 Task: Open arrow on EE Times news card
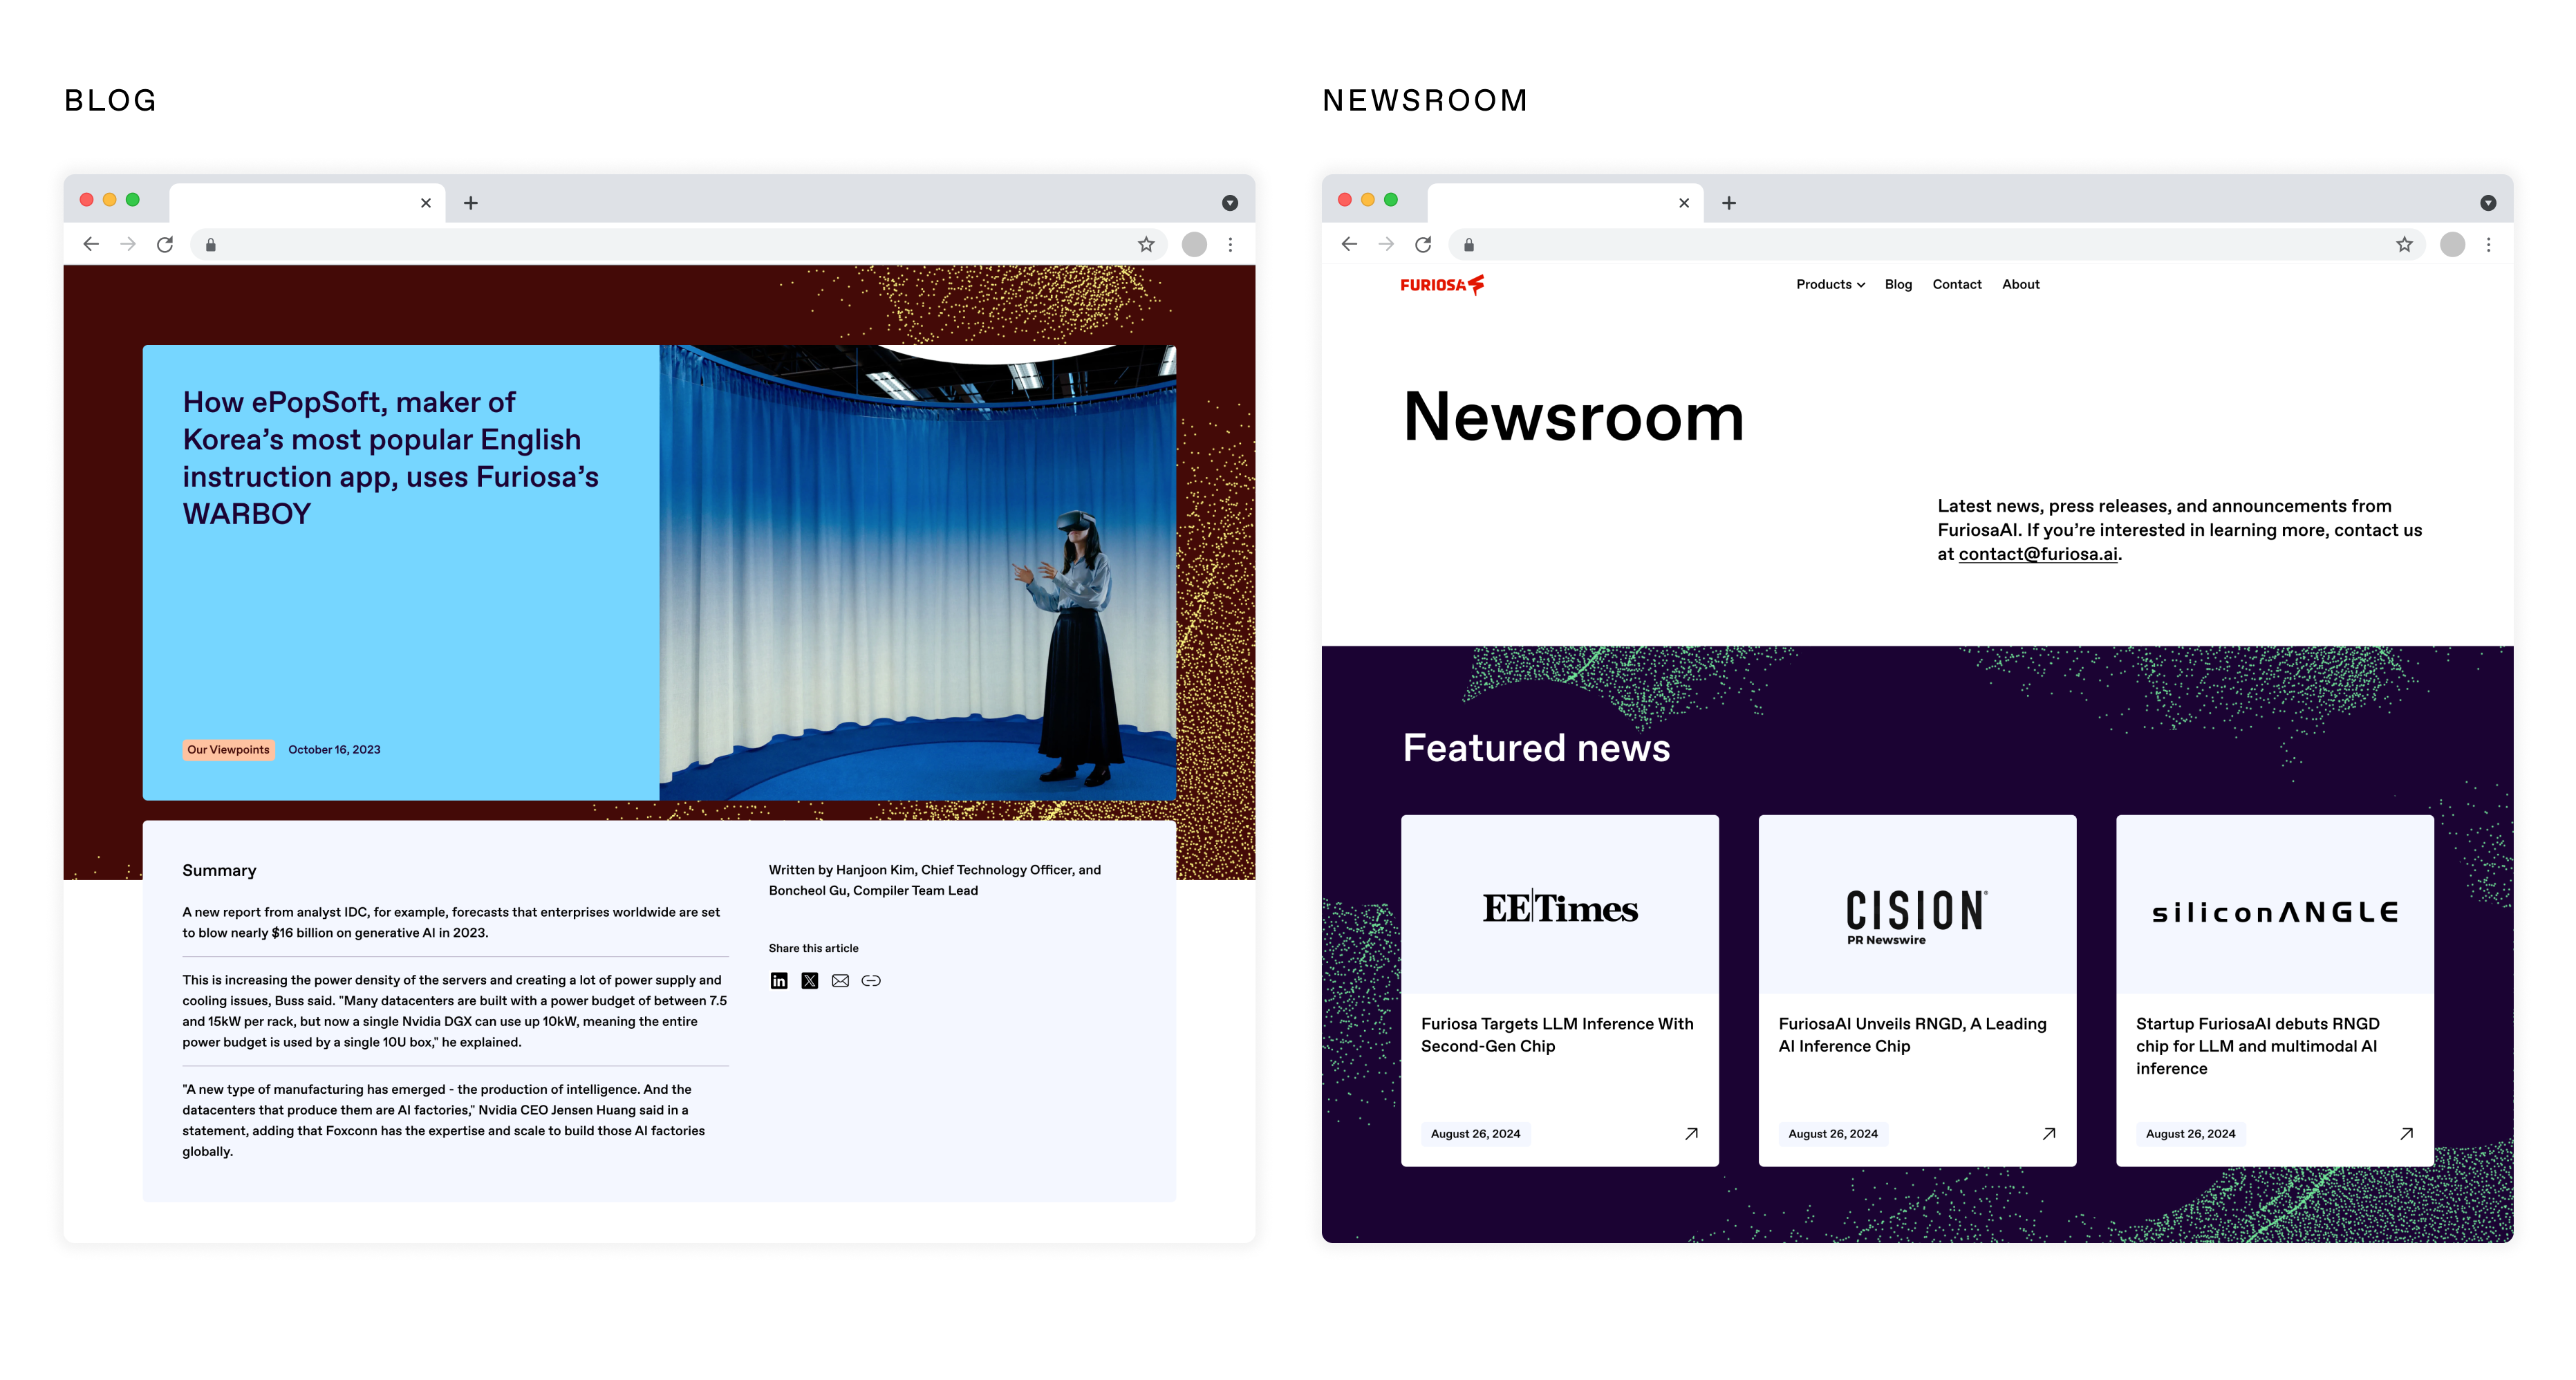pos(1691,1134)
